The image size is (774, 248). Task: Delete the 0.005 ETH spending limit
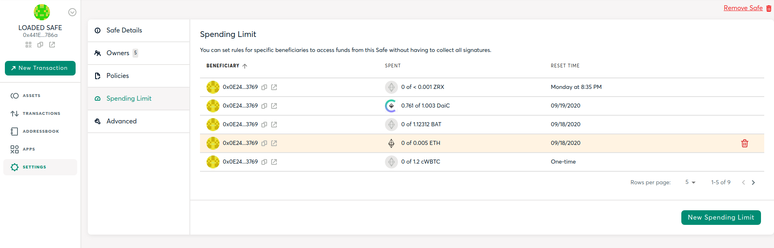744,143
